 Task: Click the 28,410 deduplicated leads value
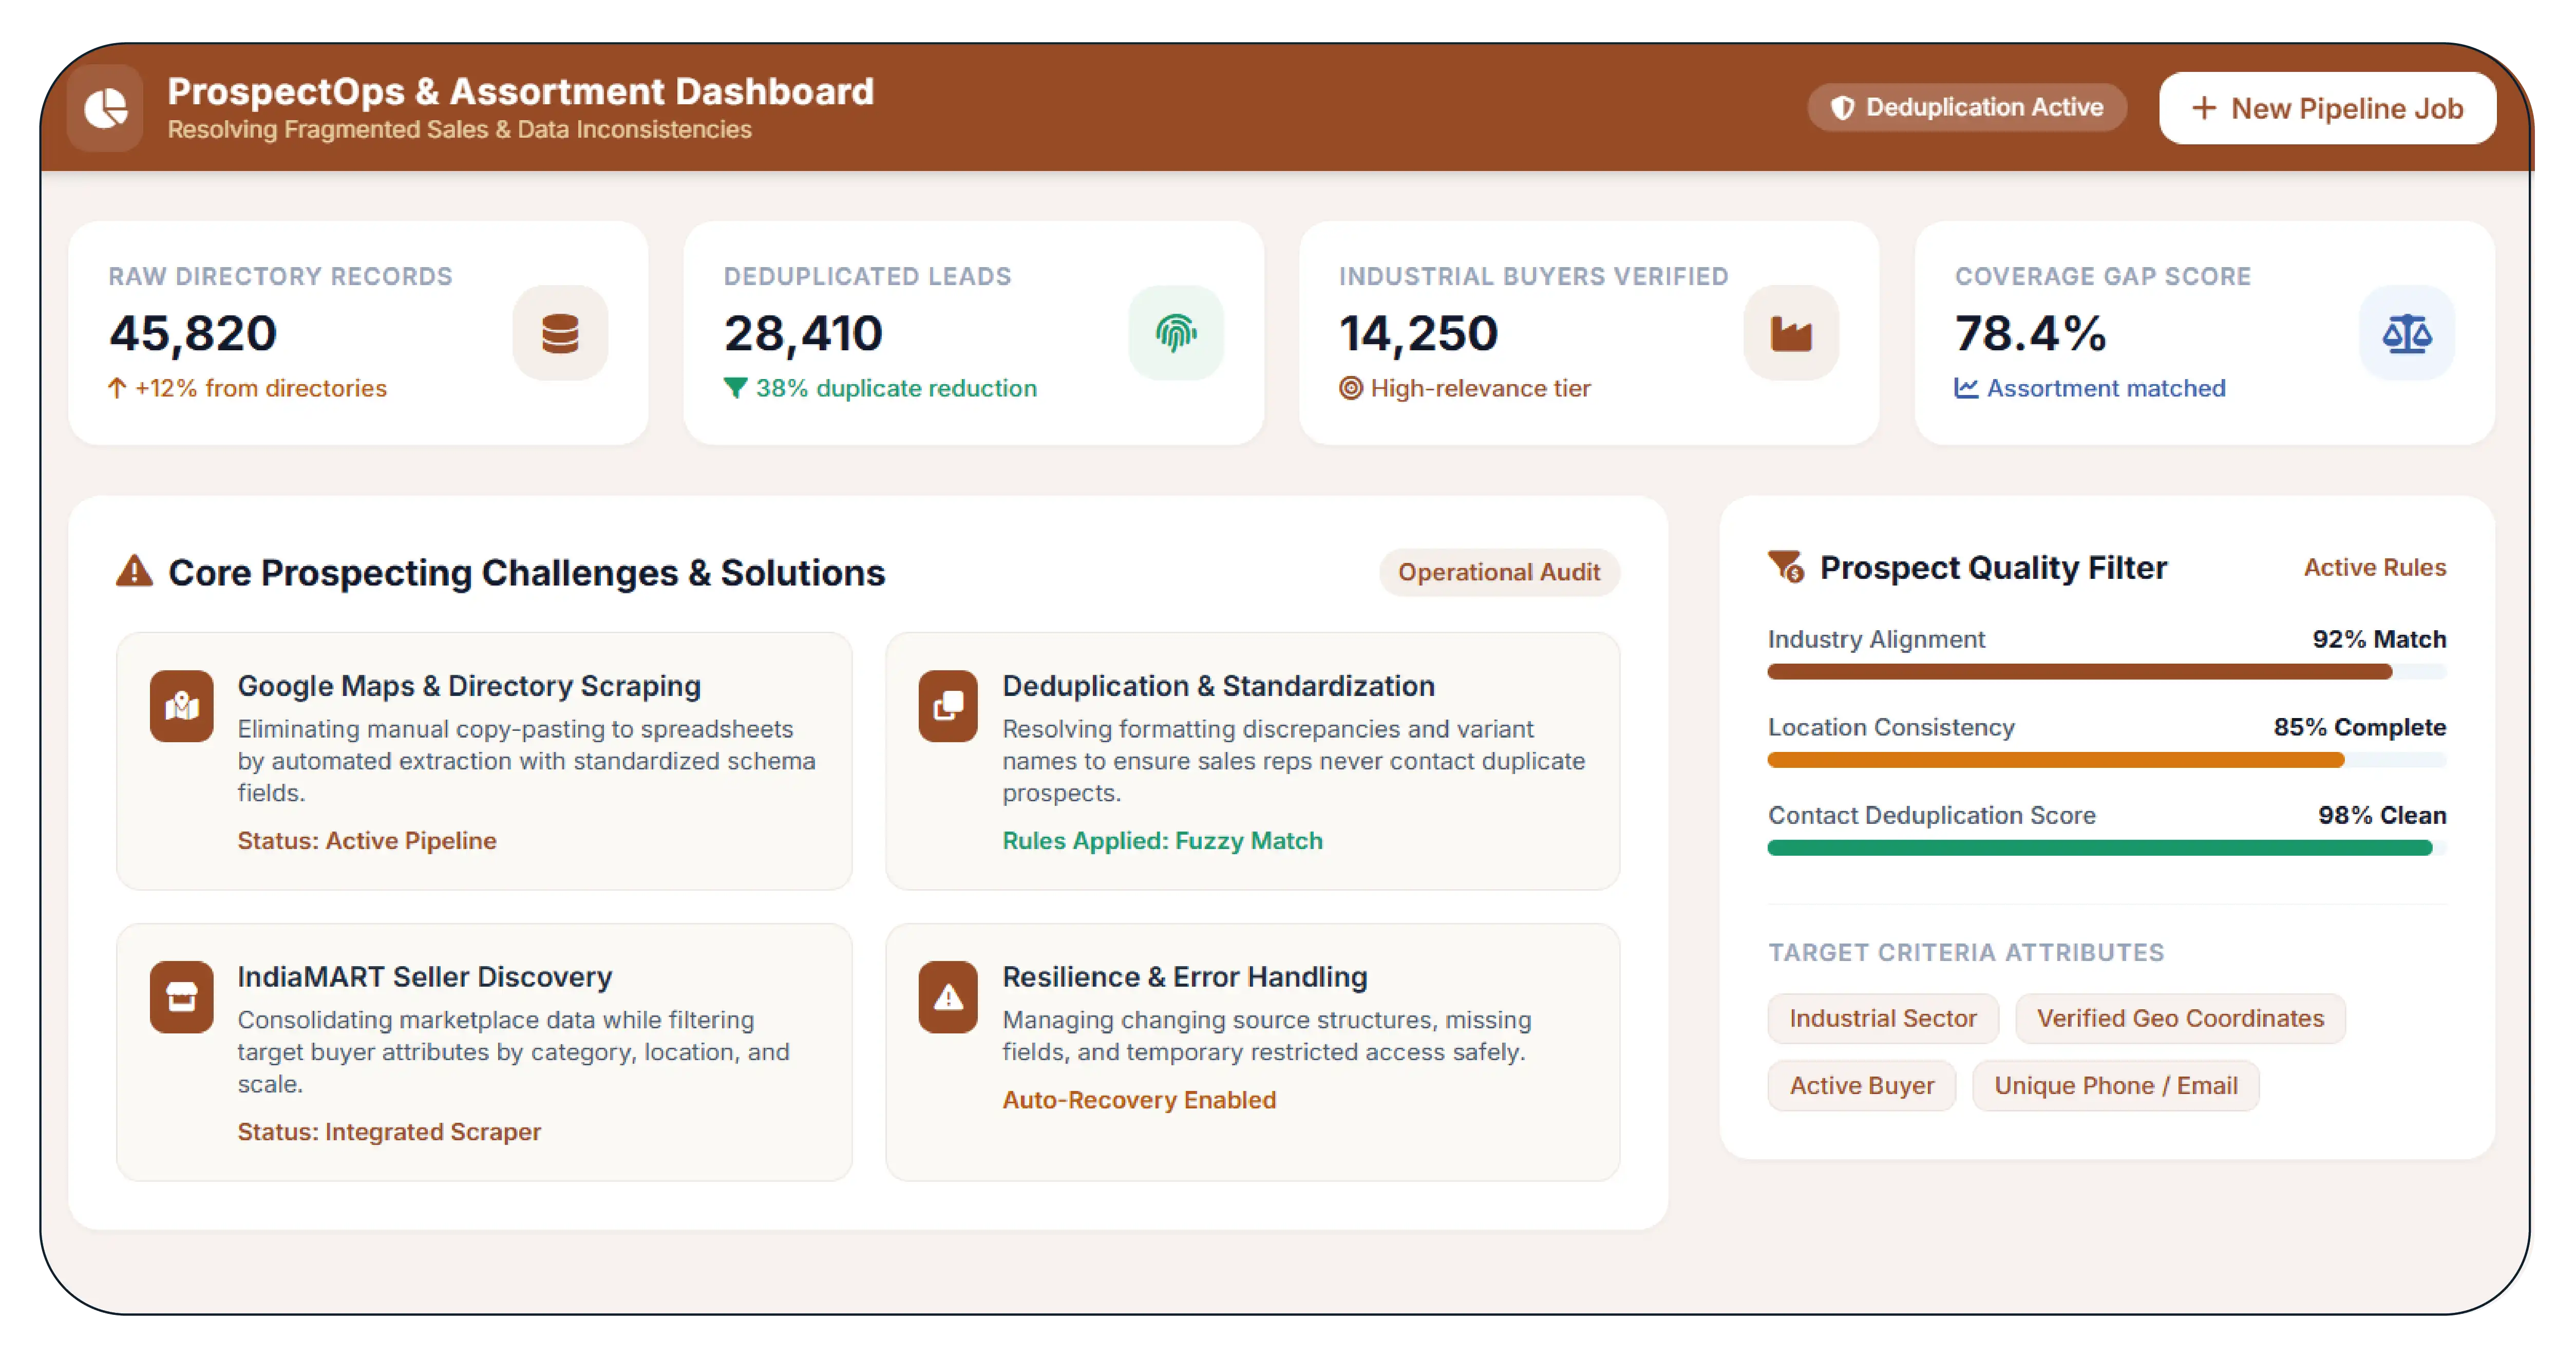[803, 333]
